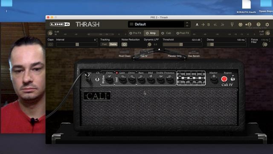Open the preset list hamburger menu
The image size is (273, 154).
point(131,24)
